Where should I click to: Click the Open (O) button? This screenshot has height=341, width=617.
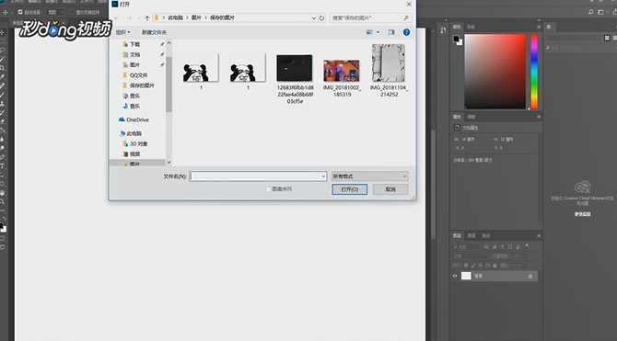350,189
